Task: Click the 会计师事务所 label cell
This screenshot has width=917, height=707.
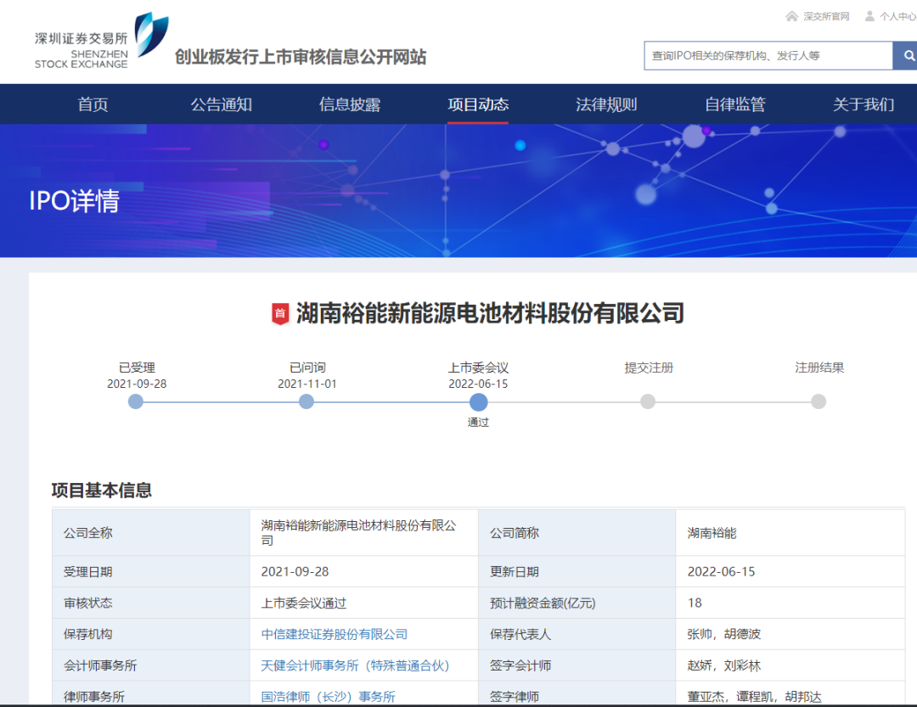Action: (x=151, y=665)
